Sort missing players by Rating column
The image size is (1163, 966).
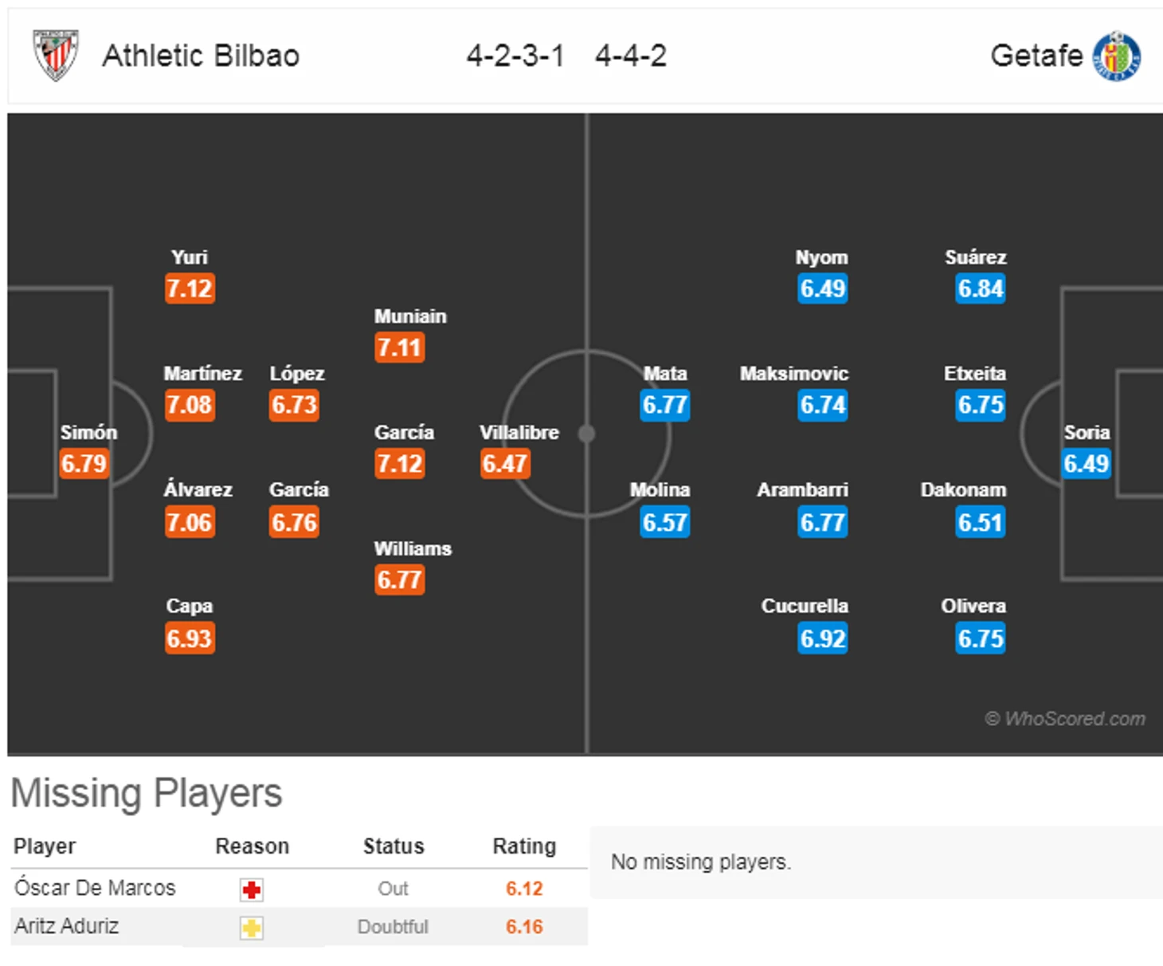point(524,846)
